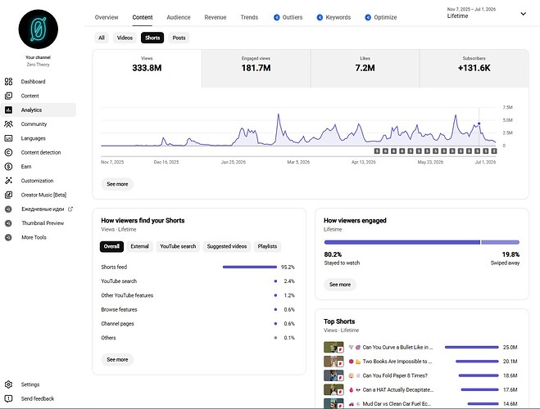
Task: Expand See more under views chart
Action: pos(117,184)
